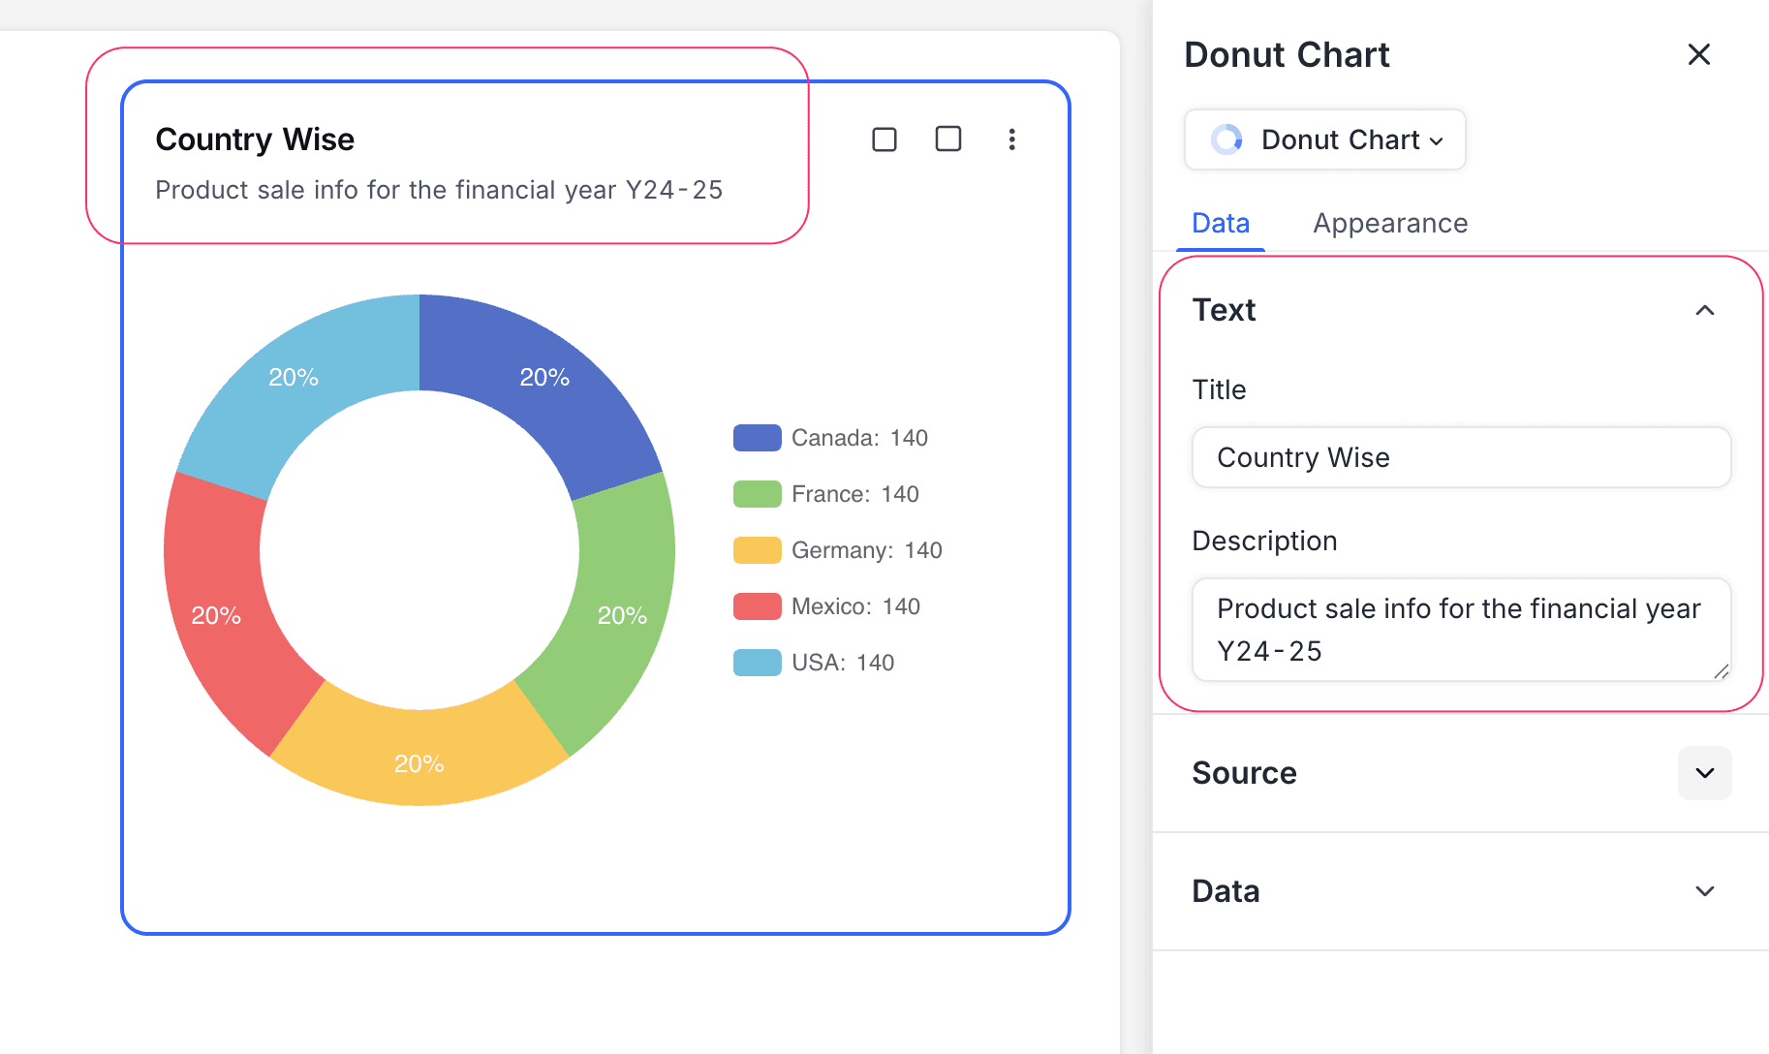Collapse the Text section

coord(1704,310)
